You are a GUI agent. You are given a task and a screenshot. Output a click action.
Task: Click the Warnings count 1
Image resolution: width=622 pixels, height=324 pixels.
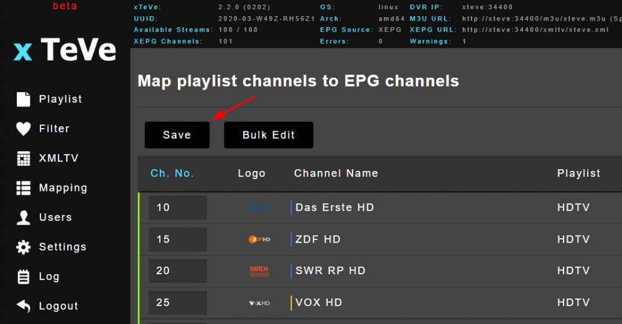click(x=464, y=41)
